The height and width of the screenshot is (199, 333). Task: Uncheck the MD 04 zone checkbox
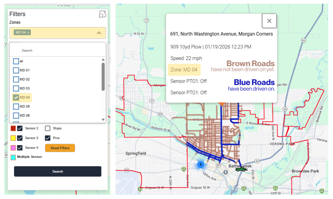click(16, 98)
